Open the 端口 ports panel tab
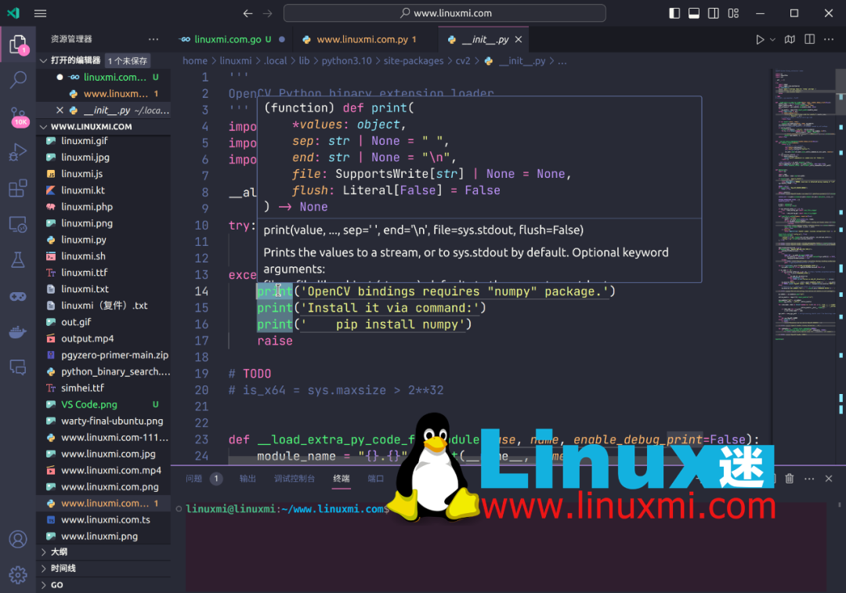 coord(375,479)
